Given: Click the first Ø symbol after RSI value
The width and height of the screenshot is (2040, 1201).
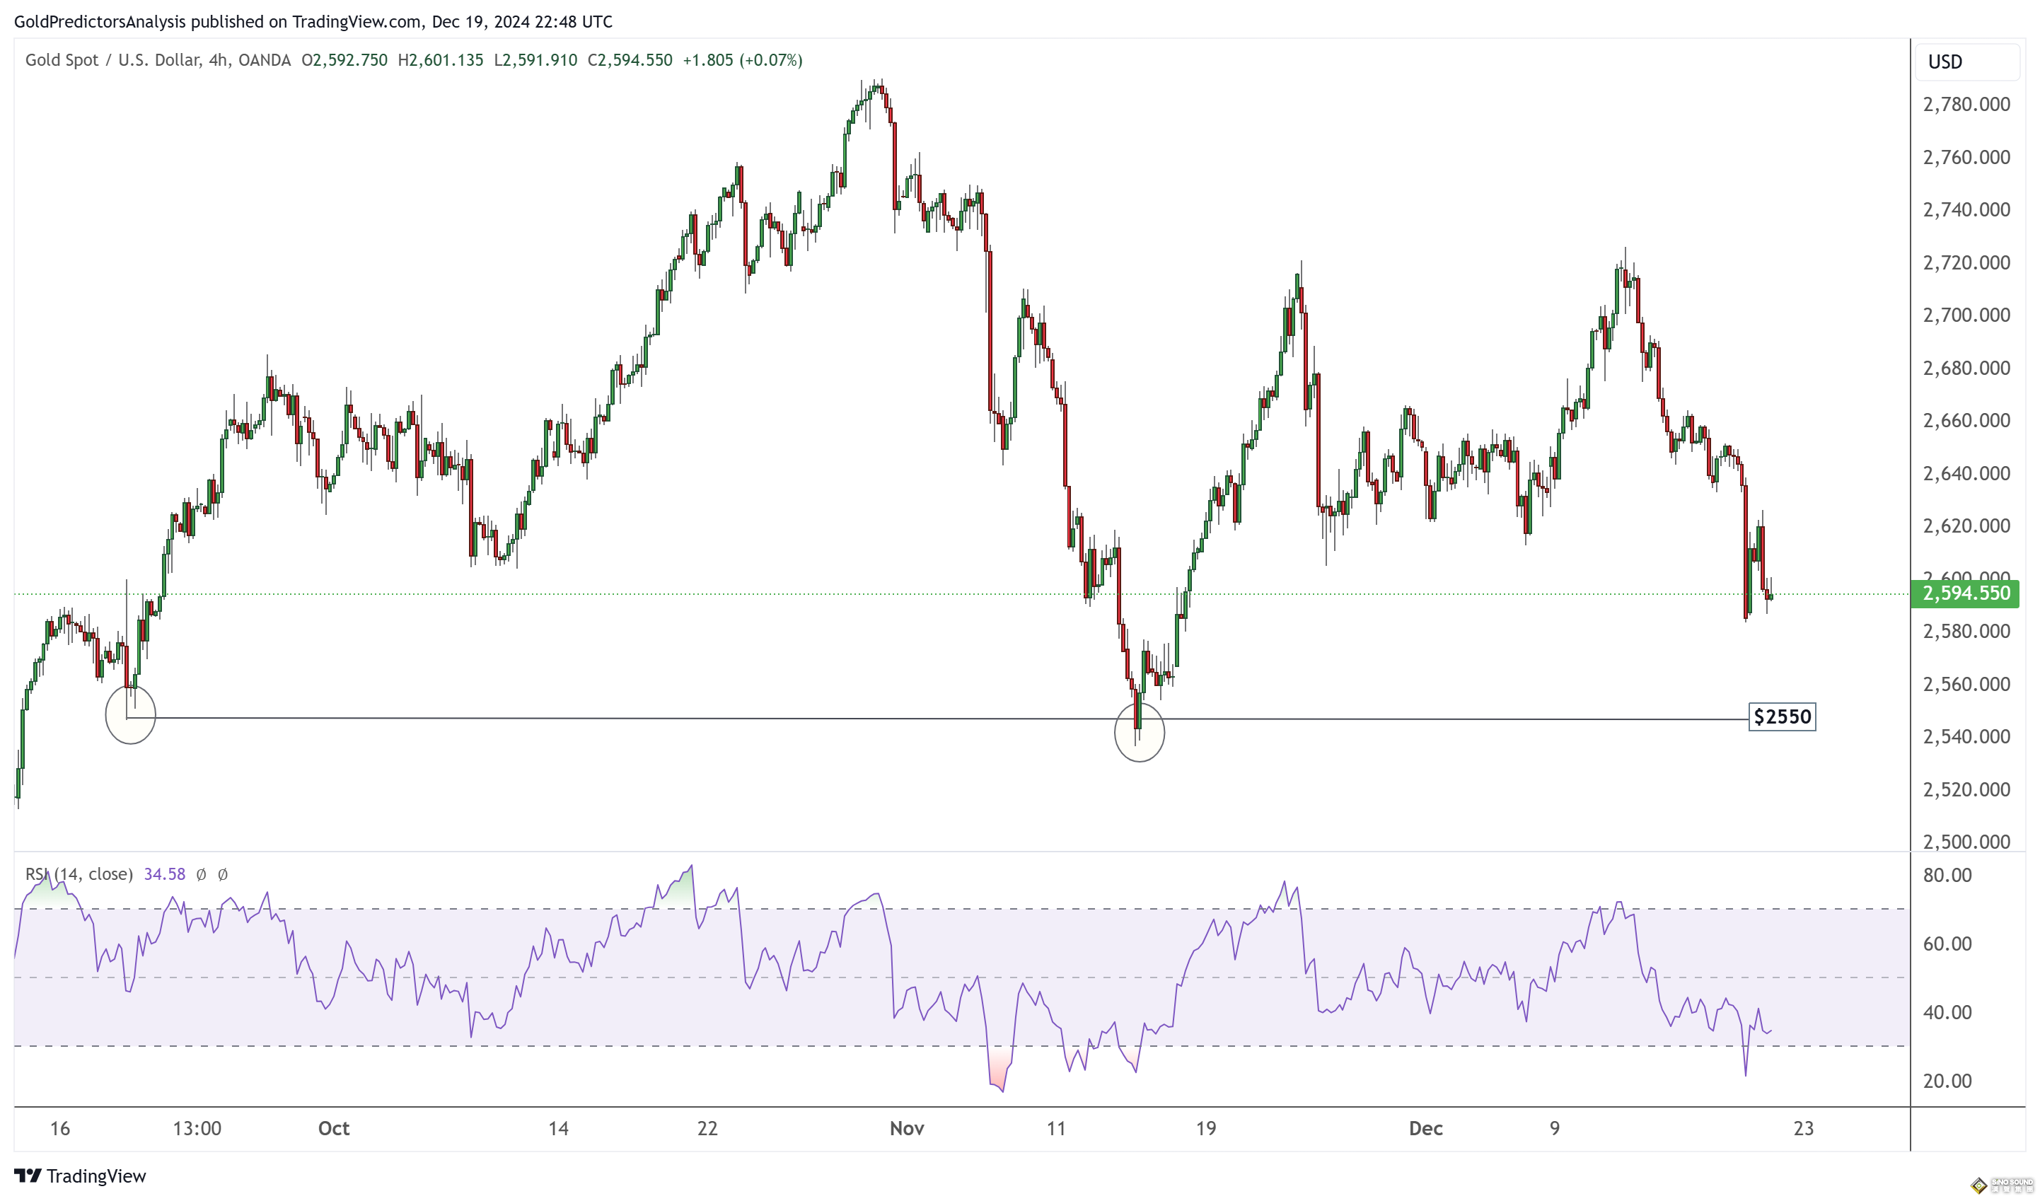Looking at the screenshot, I should [202, 874].
